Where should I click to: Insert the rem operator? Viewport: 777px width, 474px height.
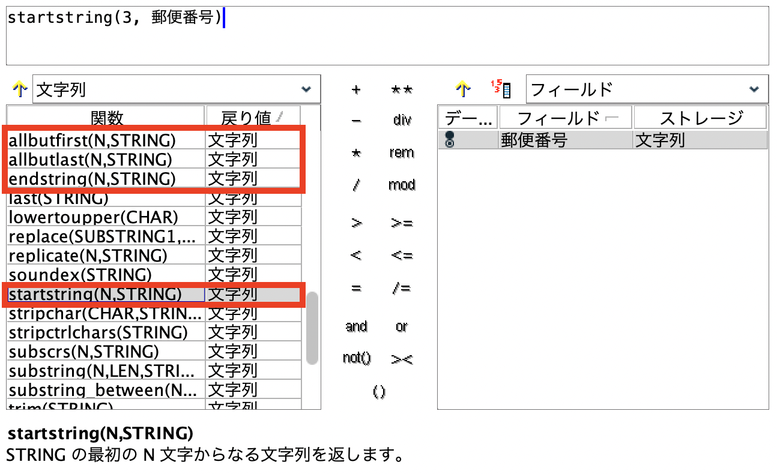pos(401,152)
